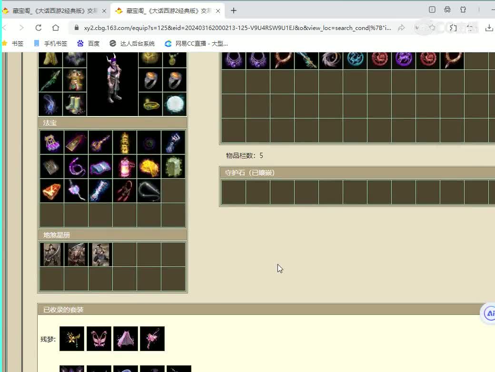The image size is (495, 372).
Task: Click the blue dragon jade disc
Action: (355, 60)
